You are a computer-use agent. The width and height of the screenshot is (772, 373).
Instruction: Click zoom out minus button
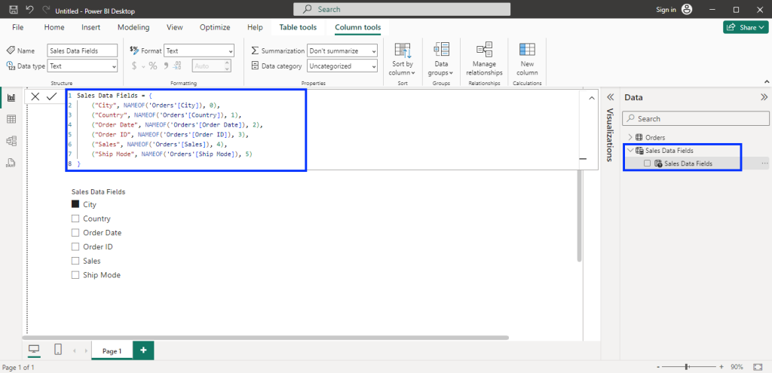(658, 367)
